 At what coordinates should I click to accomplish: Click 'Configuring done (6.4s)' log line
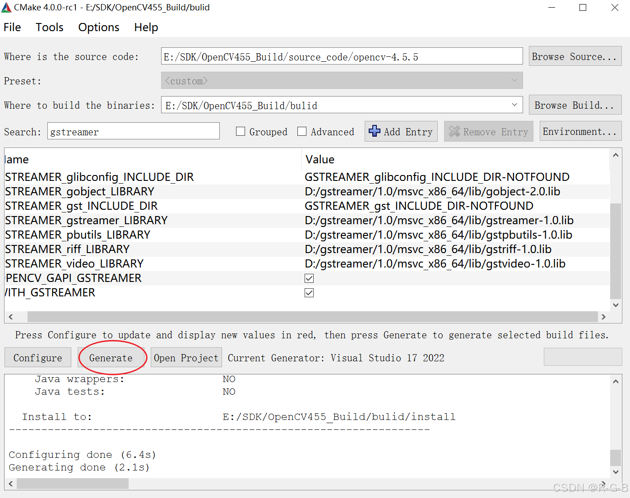tap(82, 455)
